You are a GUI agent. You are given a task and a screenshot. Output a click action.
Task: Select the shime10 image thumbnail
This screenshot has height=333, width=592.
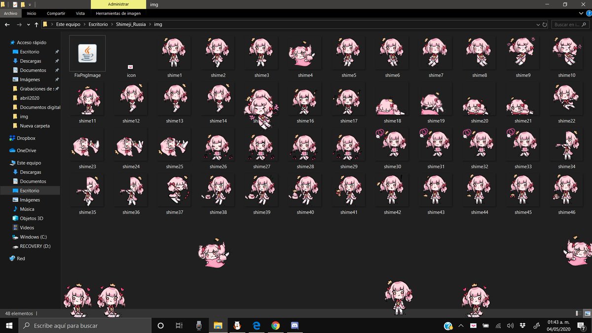tap(566, 53)
